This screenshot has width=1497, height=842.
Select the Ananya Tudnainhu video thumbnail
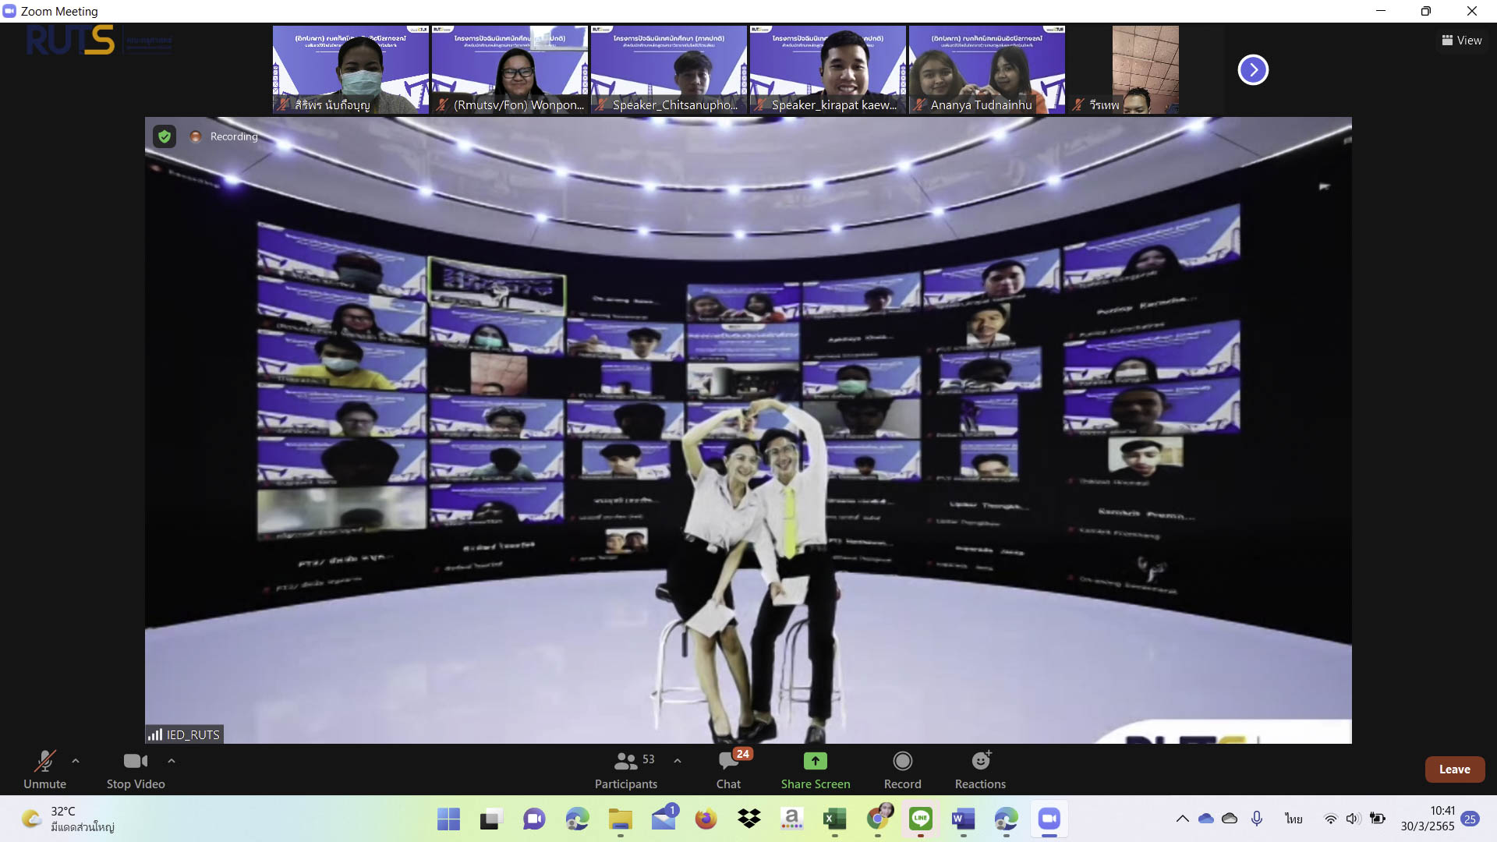[987, 69]
